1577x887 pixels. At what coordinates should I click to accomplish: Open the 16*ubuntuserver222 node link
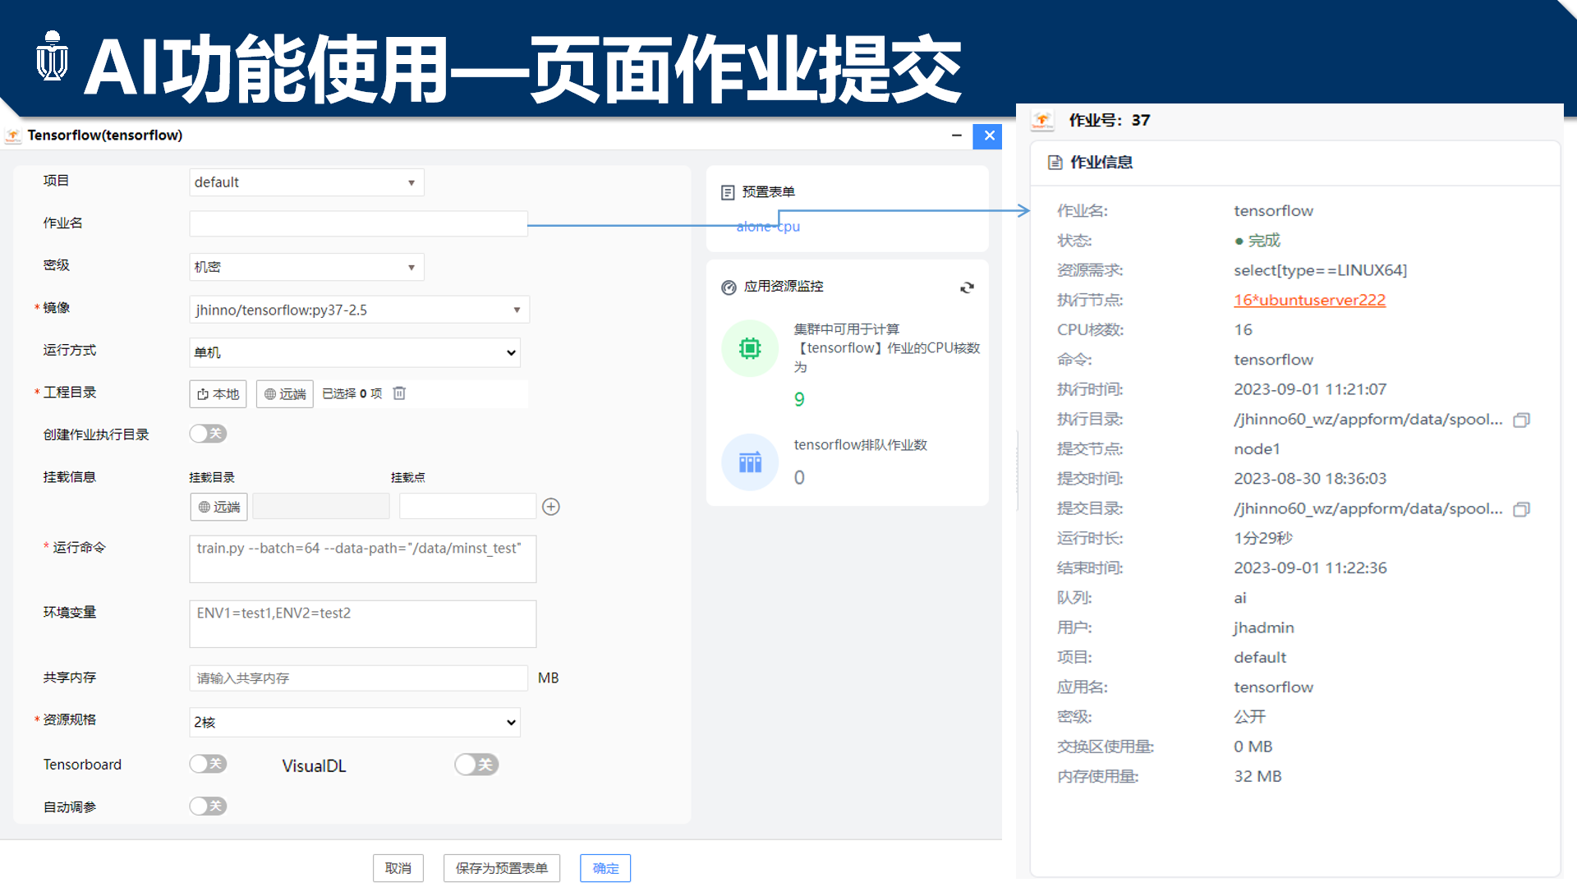coord(1309,300)
